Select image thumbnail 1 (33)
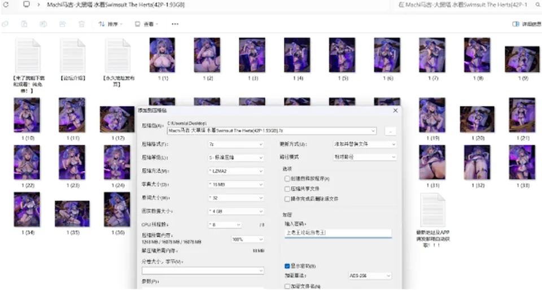The image size is (542, 290). pyautogui.click(x=522, y=162)
